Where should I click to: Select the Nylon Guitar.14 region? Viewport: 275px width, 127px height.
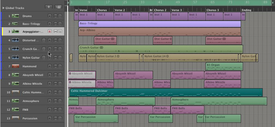[x=190, y=58]
